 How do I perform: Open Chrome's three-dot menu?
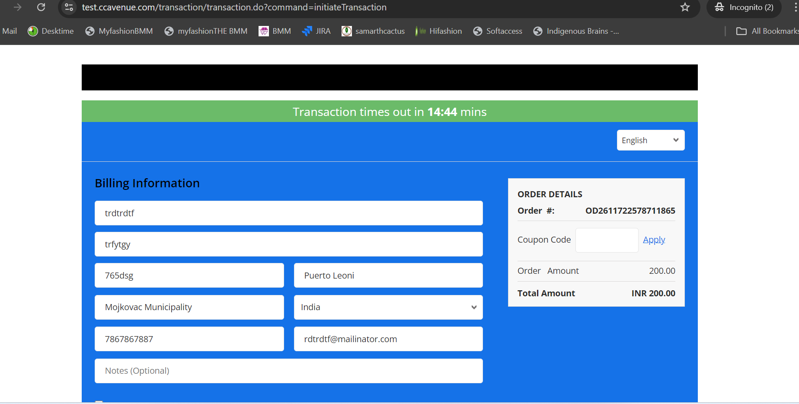pyautogui.click(x=796, y=7)
